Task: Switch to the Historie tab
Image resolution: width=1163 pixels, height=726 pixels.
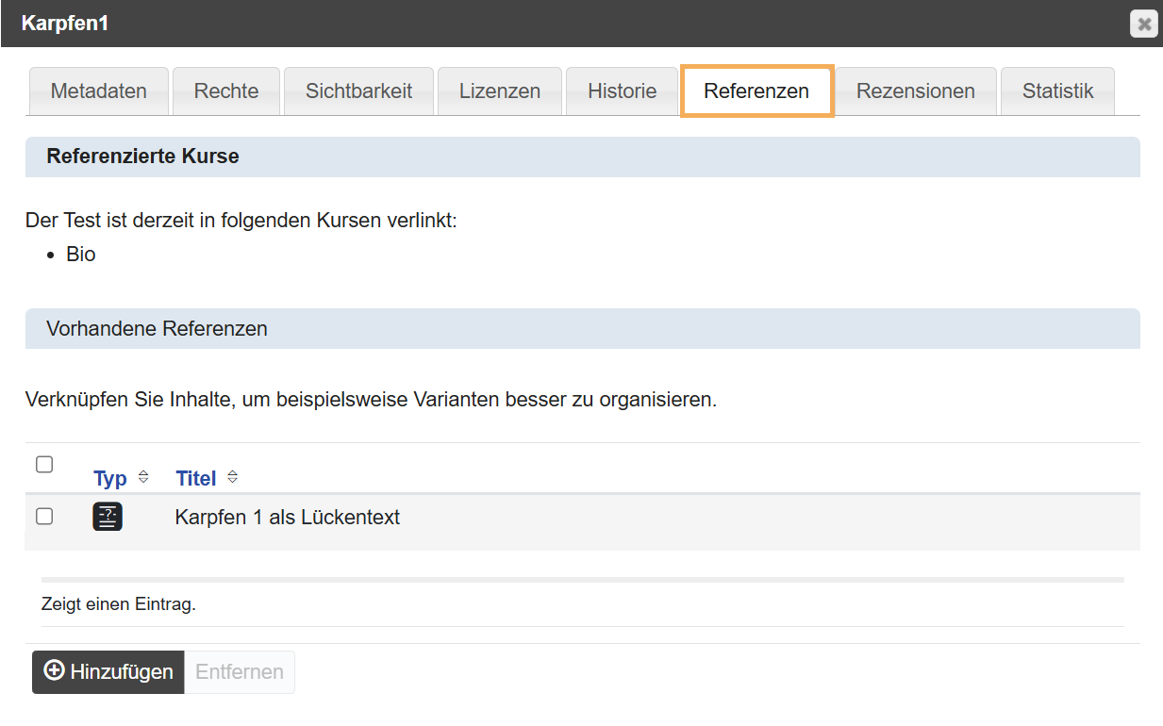Action: click(622, 91)
